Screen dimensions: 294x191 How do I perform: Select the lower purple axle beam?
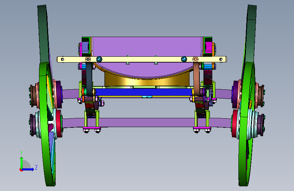147,123
